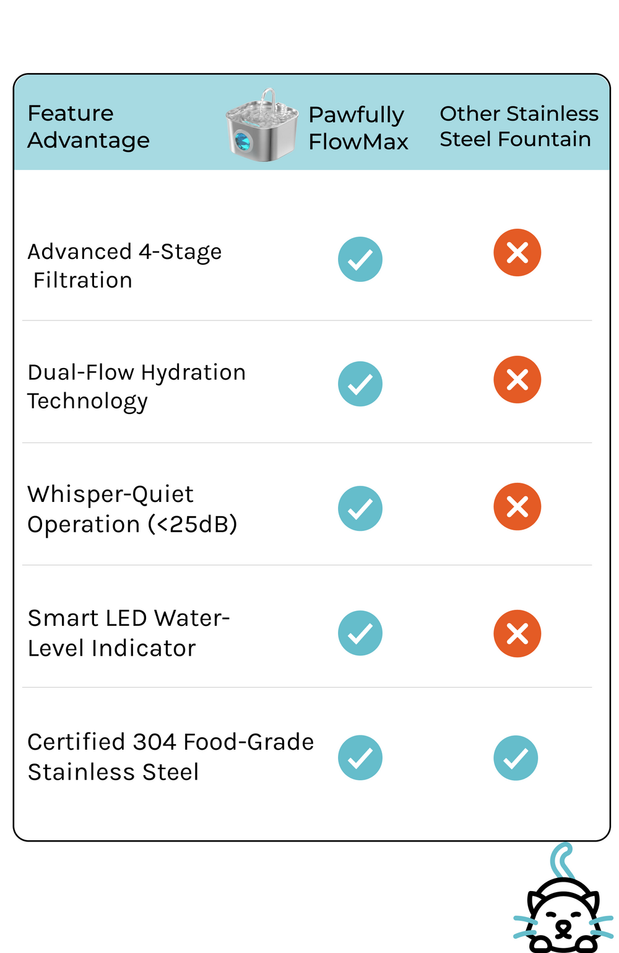Click the FlowMax checkmark for Dual-Flow Hydration

point(360,384)
